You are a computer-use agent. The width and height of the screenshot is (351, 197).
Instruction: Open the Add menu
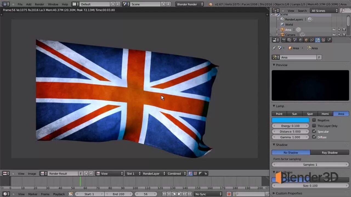[29, 4]
